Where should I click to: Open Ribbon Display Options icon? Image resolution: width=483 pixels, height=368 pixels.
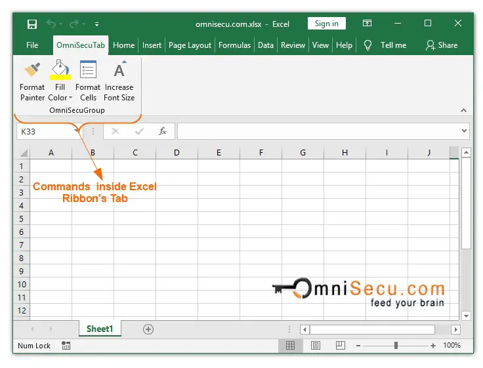pyautogui.click(x=367, y=24)
